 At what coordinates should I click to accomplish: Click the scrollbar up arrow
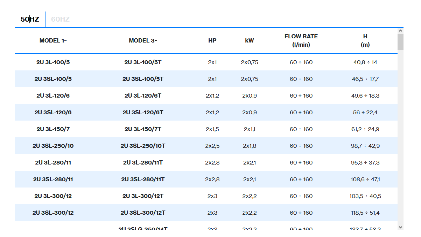pyautogui.click(x=400, y=31)
